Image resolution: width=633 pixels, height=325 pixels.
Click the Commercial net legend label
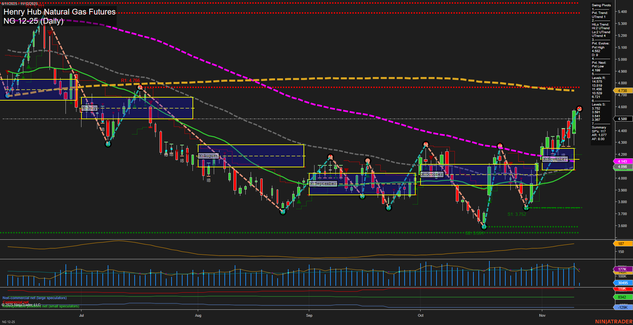point(15,302)
